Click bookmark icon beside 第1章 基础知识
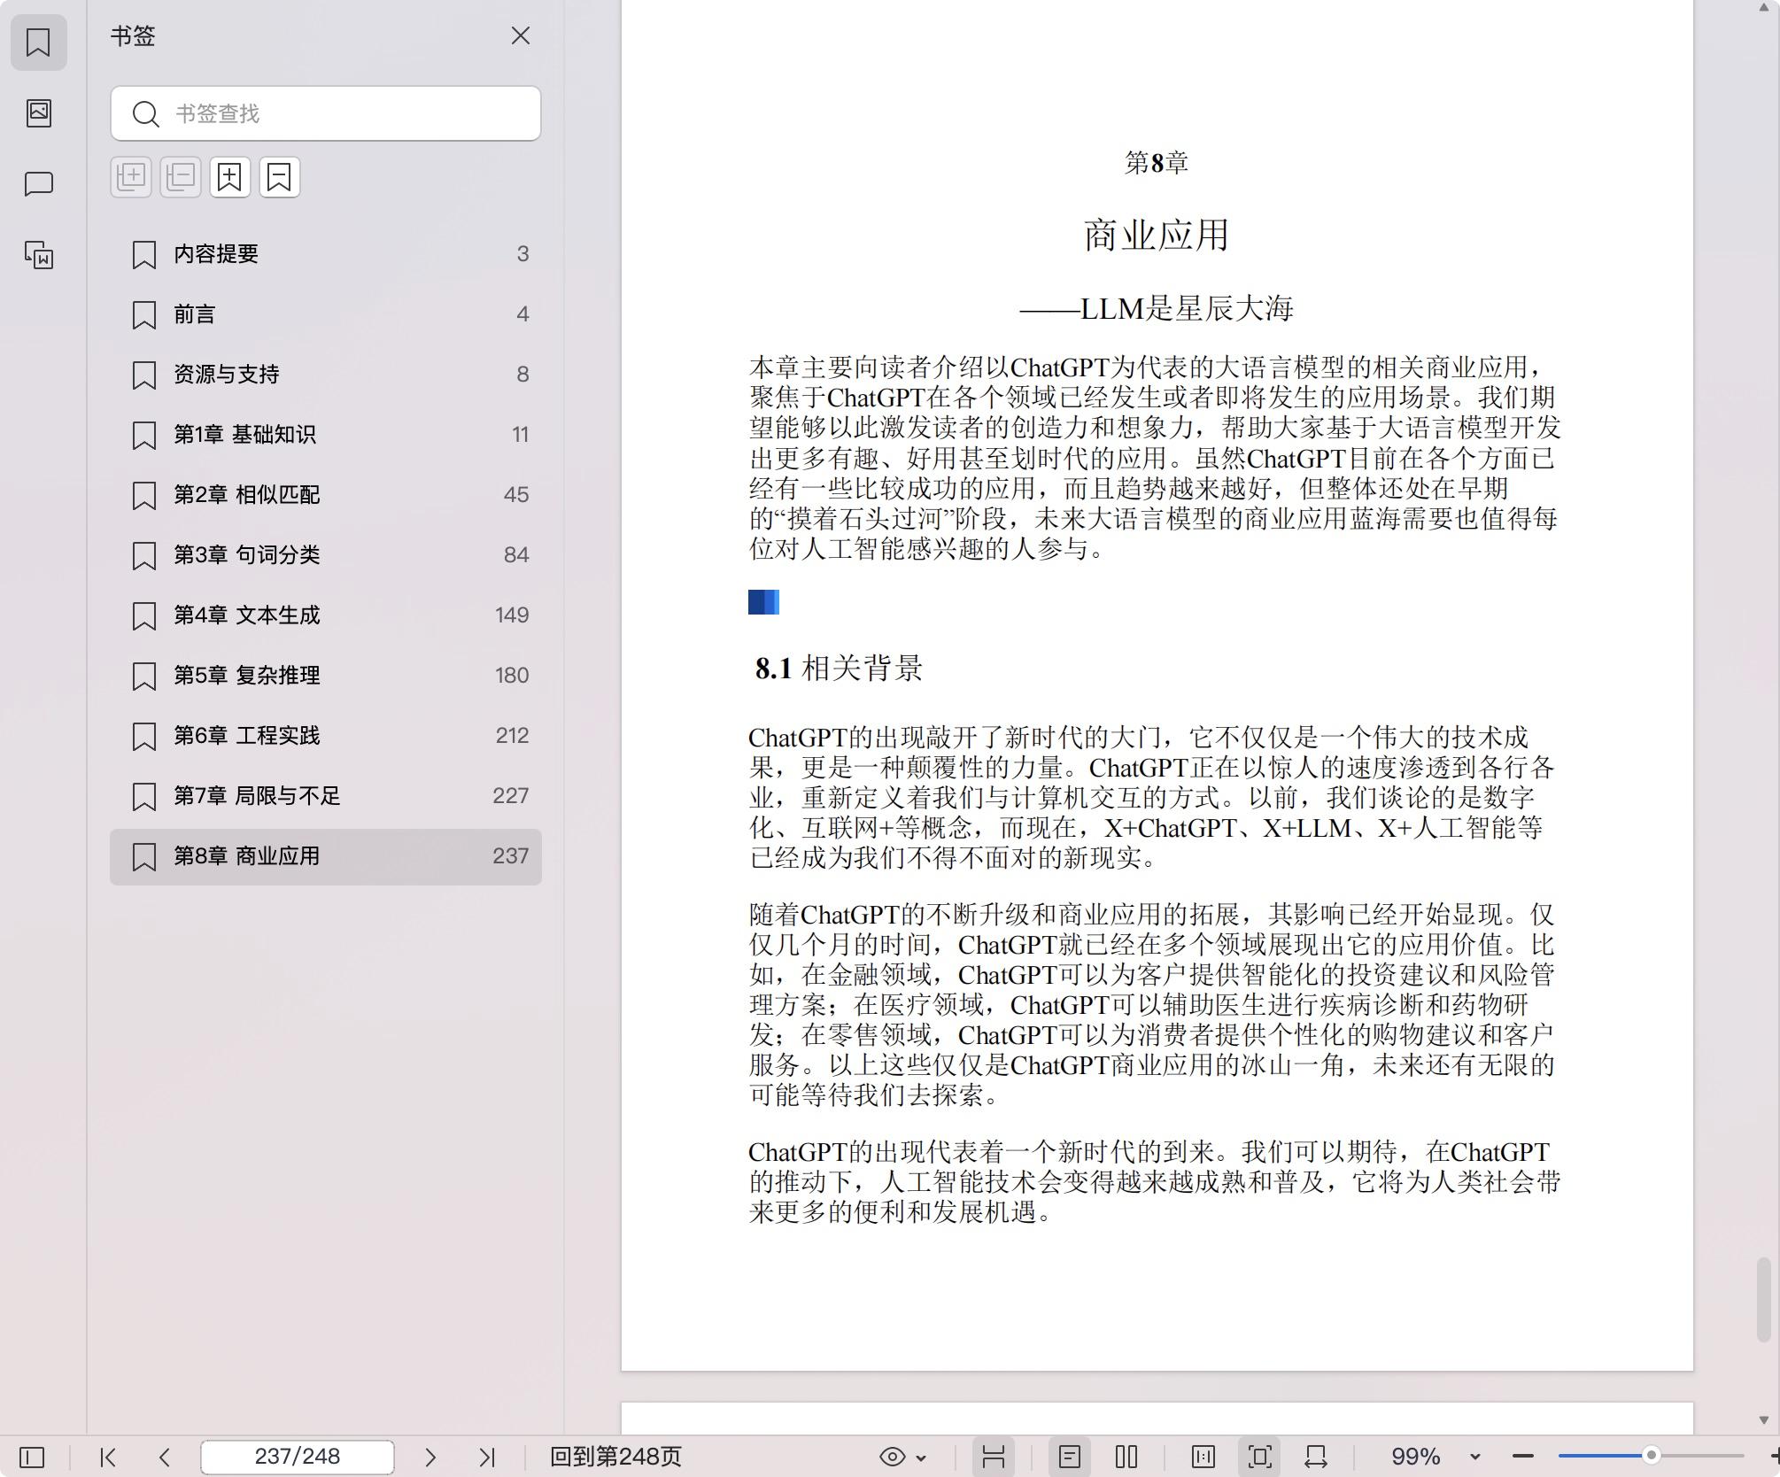This screenshot has height=1477, width=1780. pyautogui.click(x=143, y=436)
